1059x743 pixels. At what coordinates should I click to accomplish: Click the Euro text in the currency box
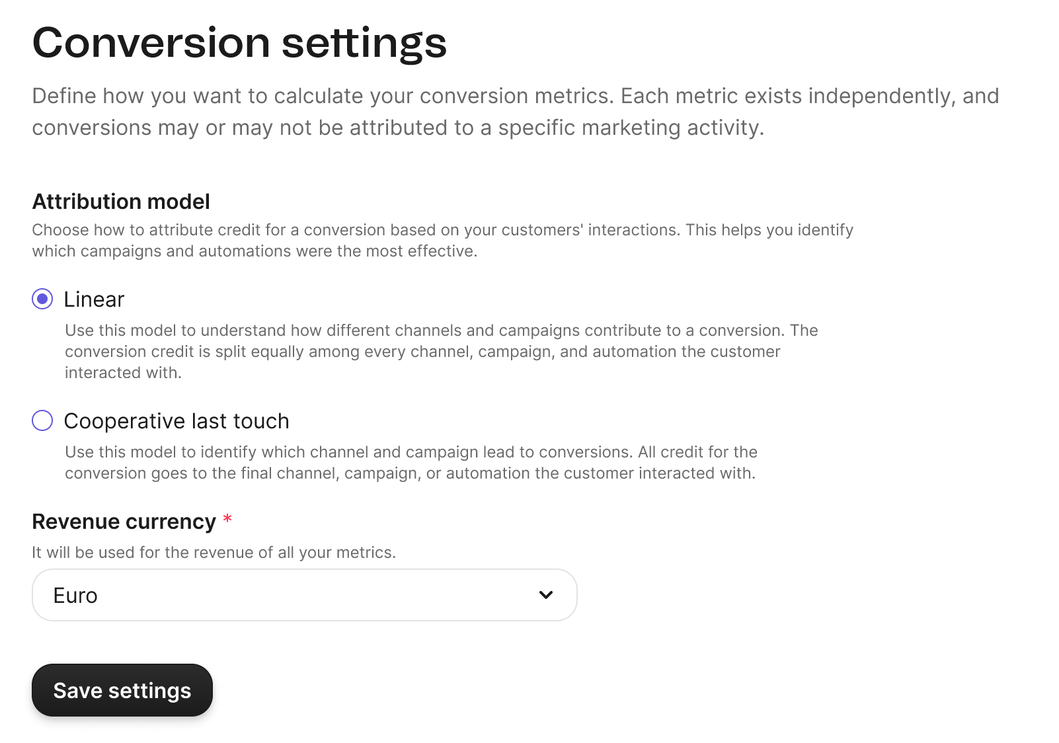[x=75, y=594]
